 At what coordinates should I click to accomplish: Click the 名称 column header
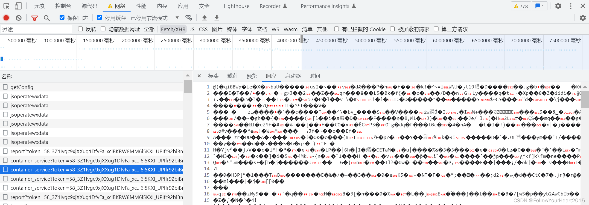tap(92, 76)
